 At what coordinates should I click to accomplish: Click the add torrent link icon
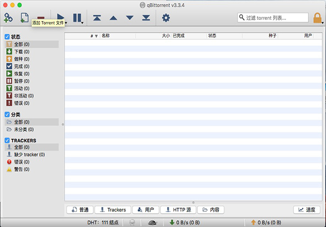pyautogui.click(x=8, y=18)
